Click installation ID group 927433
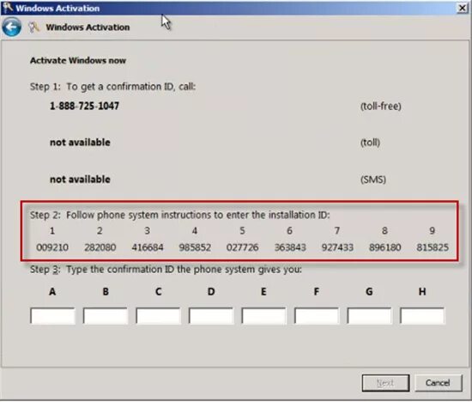472x402 pixels. (337, 247)
